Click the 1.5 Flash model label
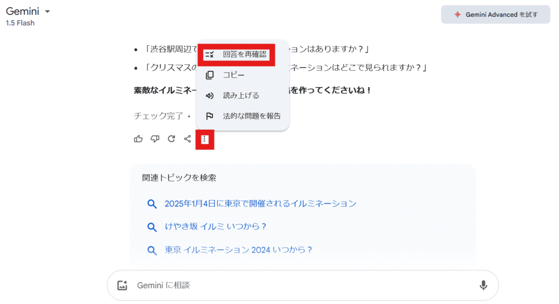Image resolution: width=559 pixels, height=304 pixels. [x=20, y=23]
